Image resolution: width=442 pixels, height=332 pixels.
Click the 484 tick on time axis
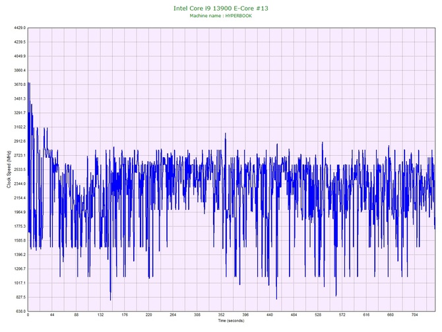[x=294, y=315]
